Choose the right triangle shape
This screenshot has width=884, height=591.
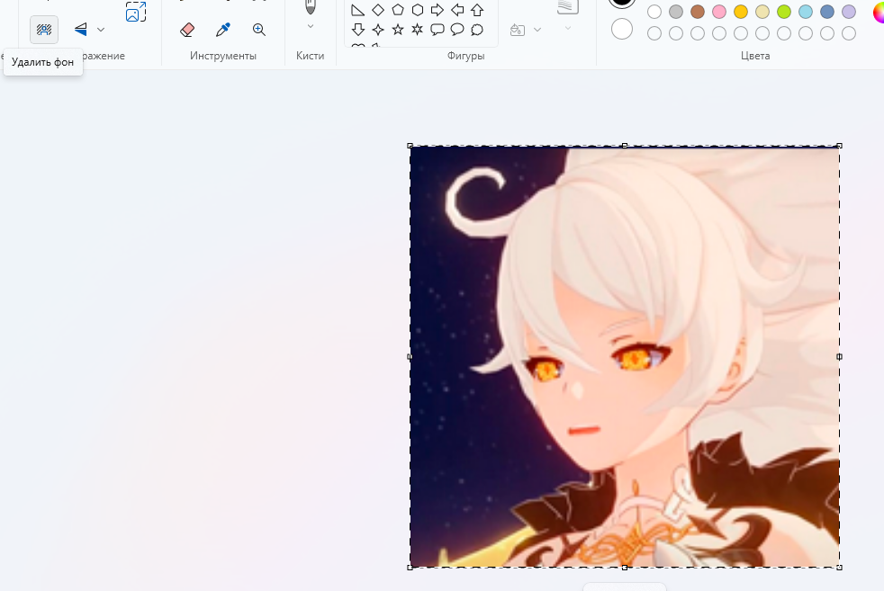(357, 10)
